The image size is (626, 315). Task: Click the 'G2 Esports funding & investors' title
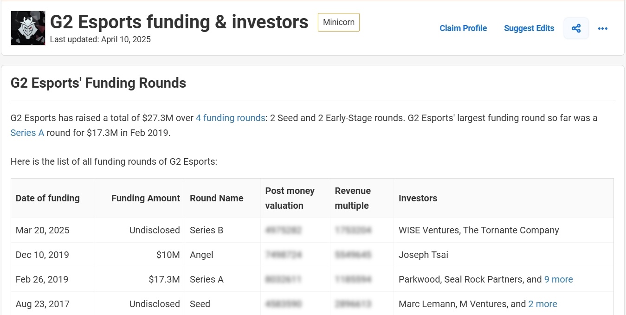179,22
